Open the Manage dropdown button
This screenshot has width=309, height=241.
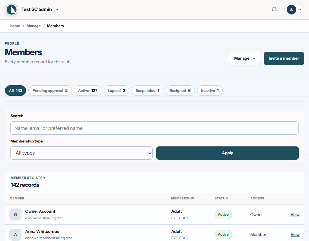click(x=245, y=58)
